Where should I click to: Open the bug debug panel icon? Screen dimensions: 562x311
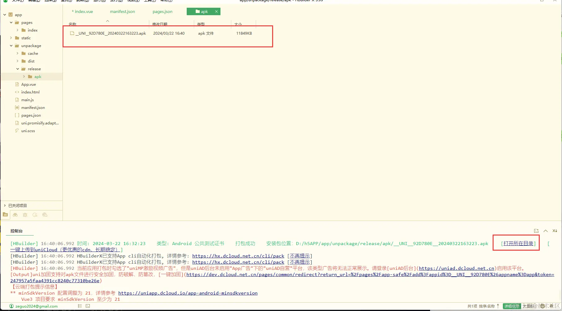click(25, 215)
